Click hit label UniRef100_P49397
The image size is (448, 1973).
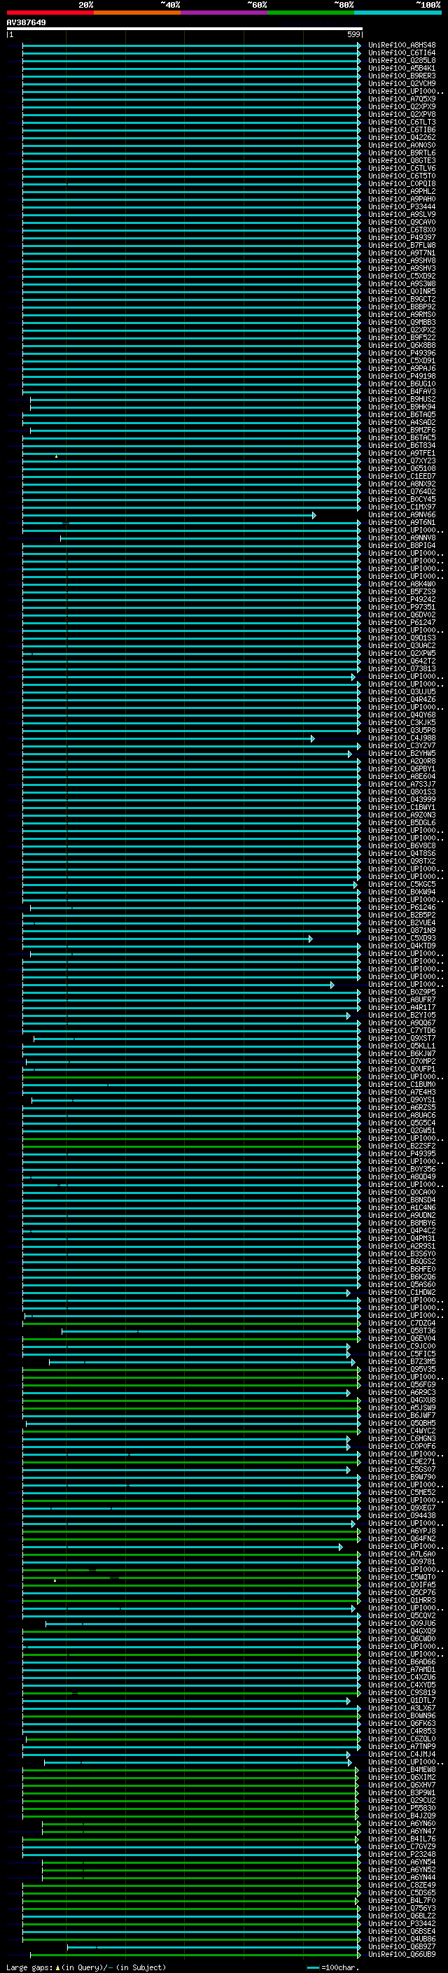coord(401,237)
